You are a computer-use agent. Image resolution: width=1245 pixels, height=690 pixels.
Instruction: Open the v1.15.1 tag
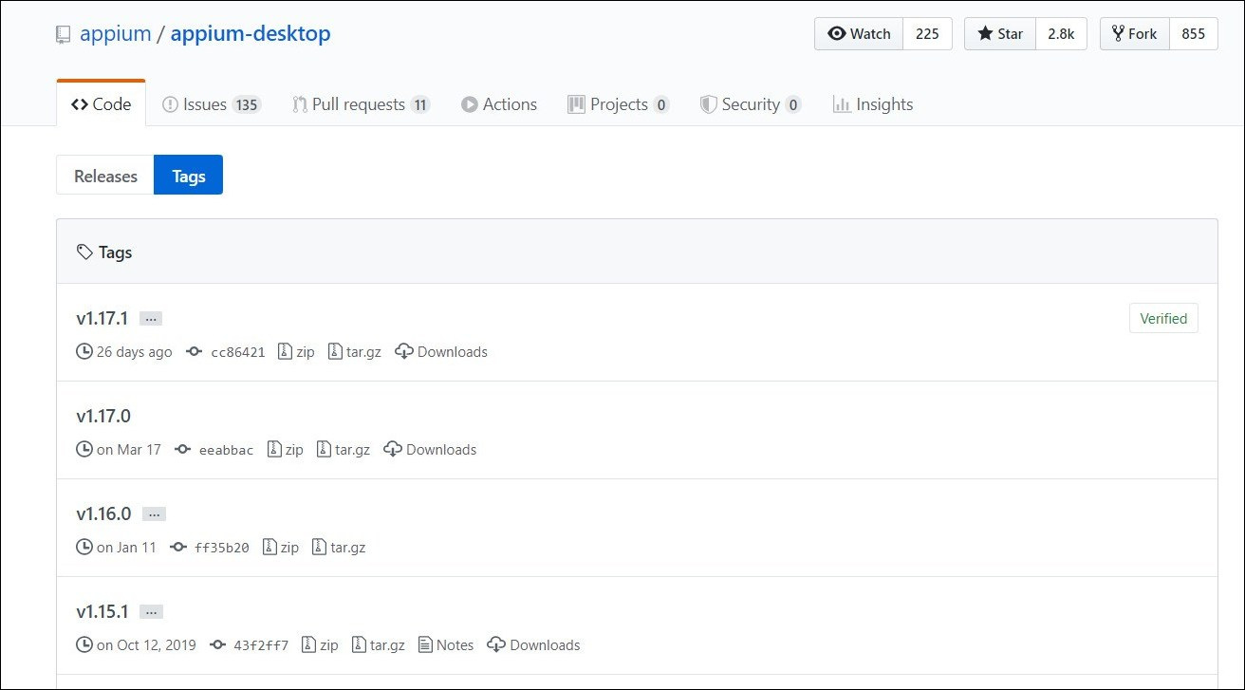coord(102,611)
